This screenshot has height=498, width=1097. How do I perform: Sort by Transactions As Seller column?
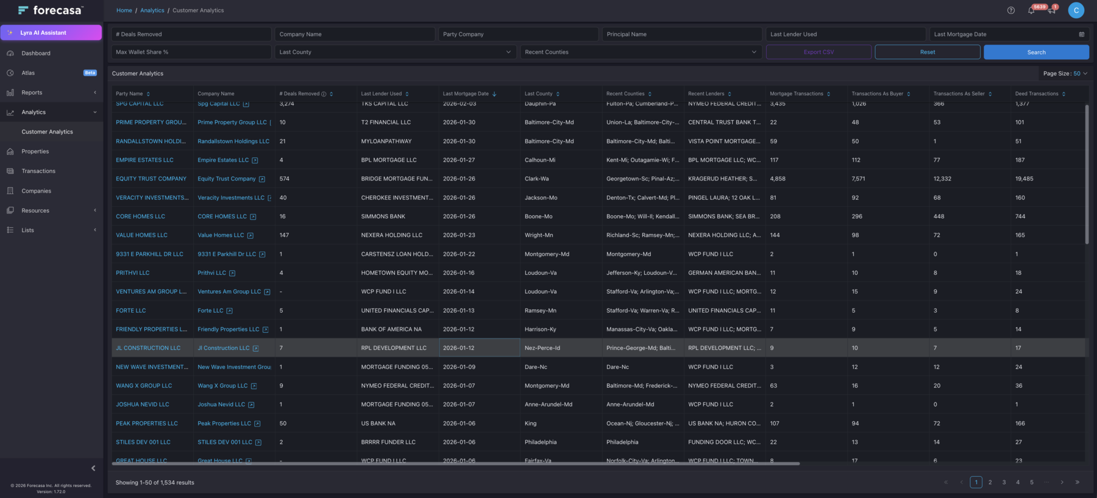click(x=990, y=94)
